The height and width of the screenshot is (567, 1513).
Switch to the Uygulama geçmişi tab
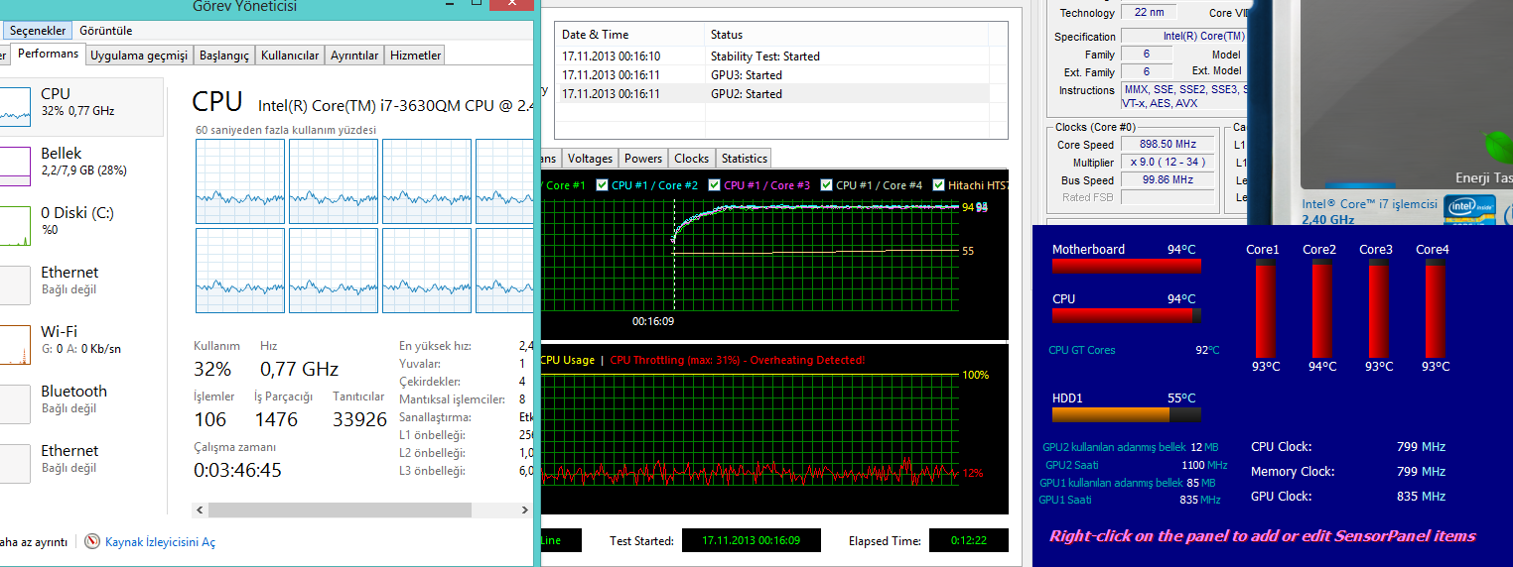(x=139, y=56)
